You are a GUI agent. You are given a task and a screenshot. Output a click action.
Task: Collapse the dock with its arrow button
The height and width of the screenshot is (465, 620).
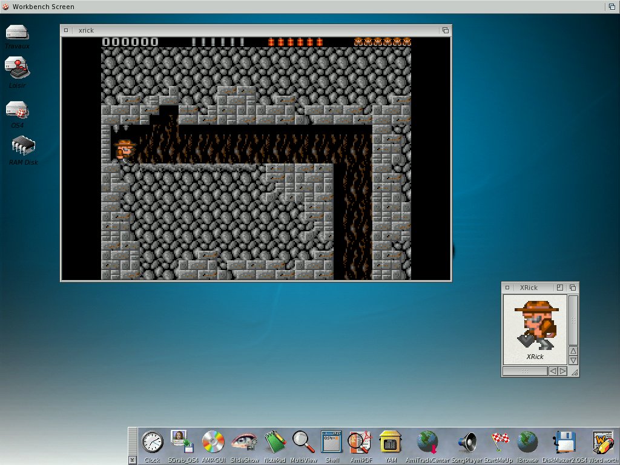tap(133, 460)
